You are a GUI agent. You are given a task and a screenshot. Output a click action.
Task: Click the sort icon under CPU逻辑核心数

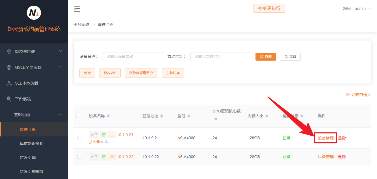216,119
